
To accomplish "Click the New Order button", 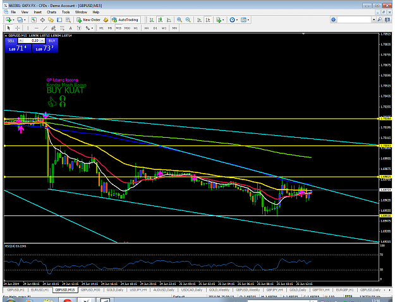I will (88, 20).
